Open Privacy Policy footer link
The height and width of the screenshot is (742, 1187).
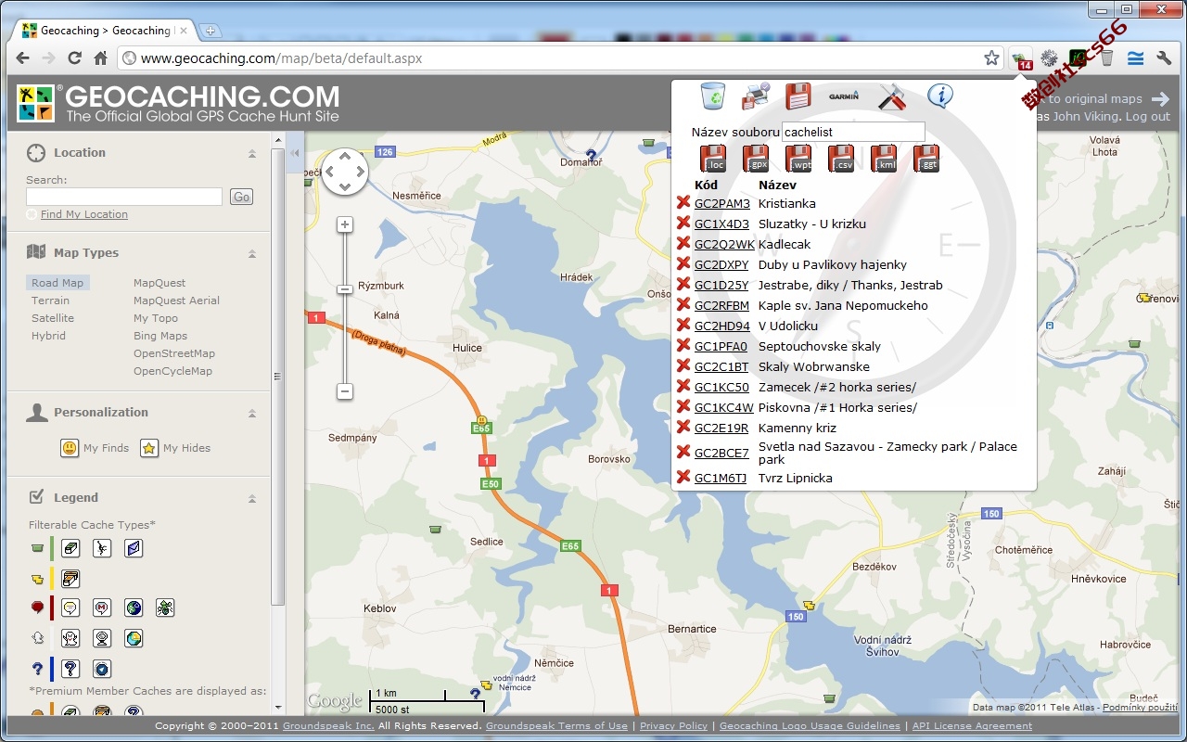click(674, 725)
